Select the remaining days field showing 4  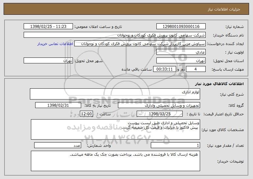pyautogui.click(x=196, y=69)
